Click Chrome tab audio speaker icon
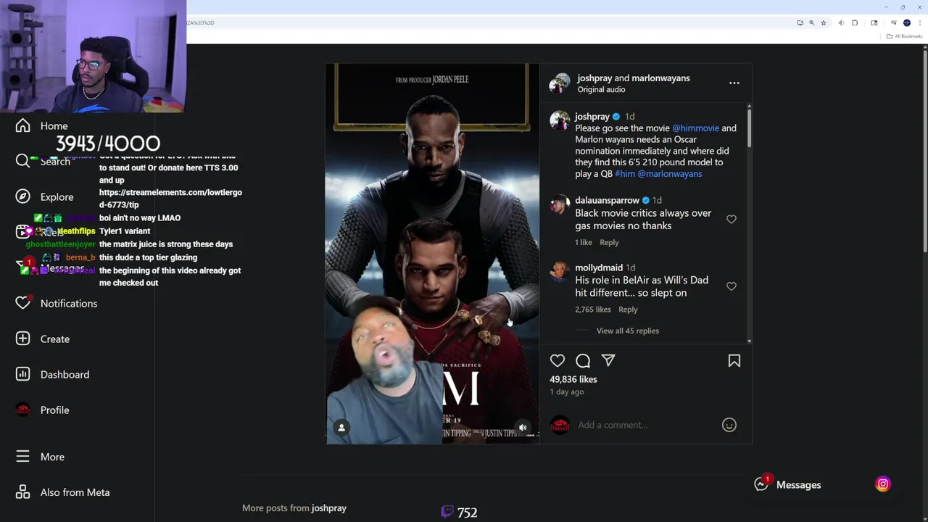This screenshot has height=522, width=928. (x=841, y=23)
